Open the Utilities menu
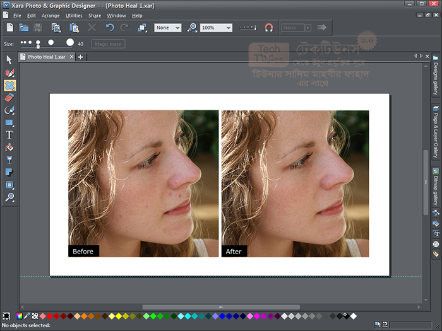Screen dimensions: 442x331 (x=74, y=15)
